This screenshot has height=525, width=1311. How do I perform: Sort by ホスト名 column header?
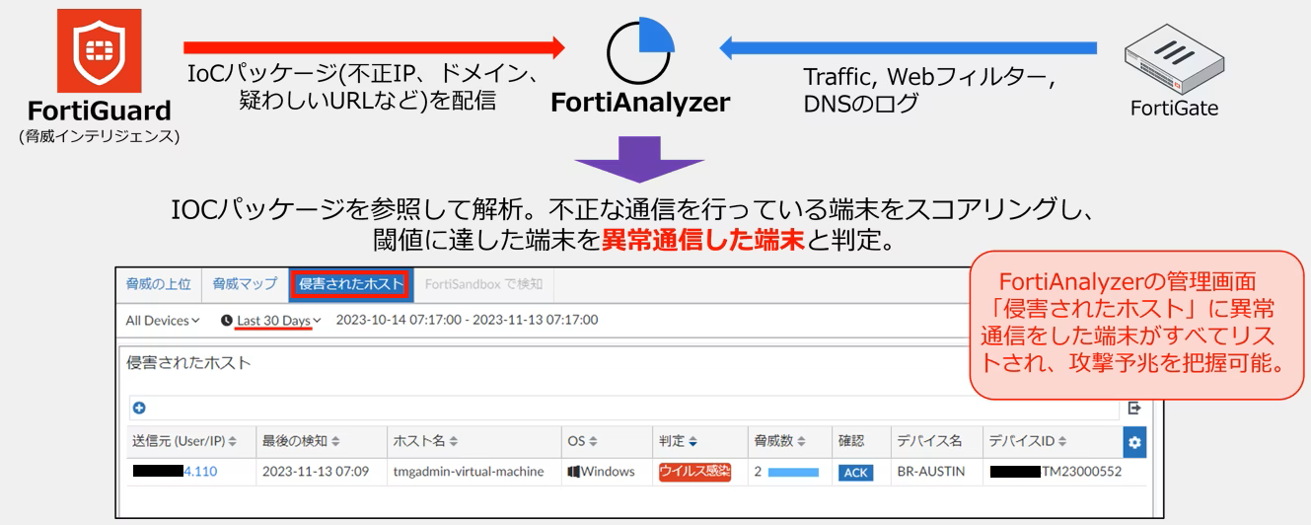(x=425, y=442)
